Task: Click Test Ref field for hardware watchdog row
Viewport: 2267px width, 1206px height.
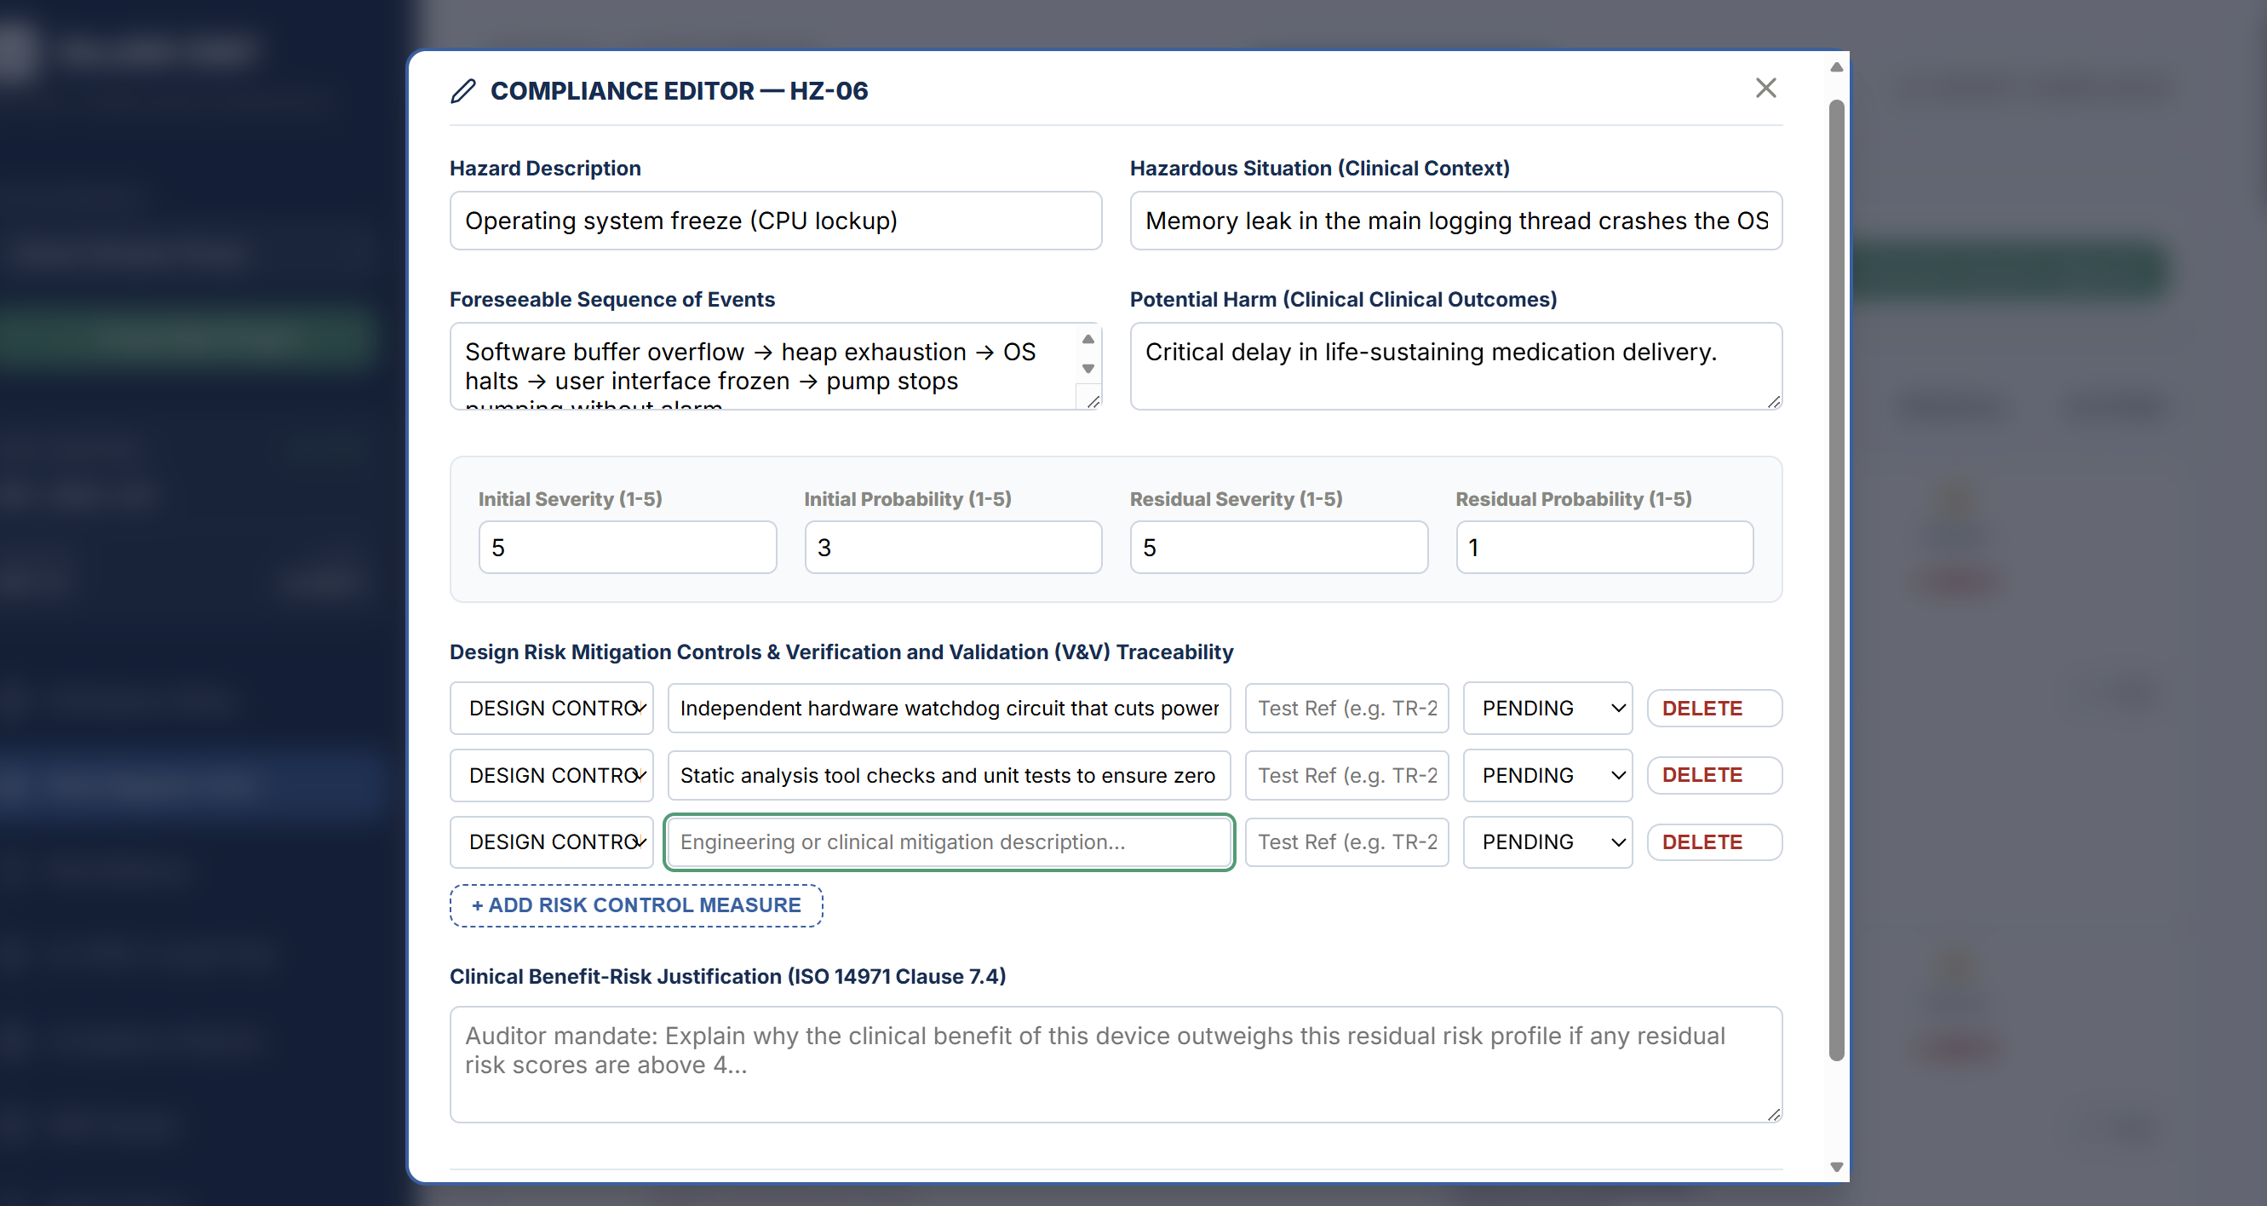Action: [1346, 709]
